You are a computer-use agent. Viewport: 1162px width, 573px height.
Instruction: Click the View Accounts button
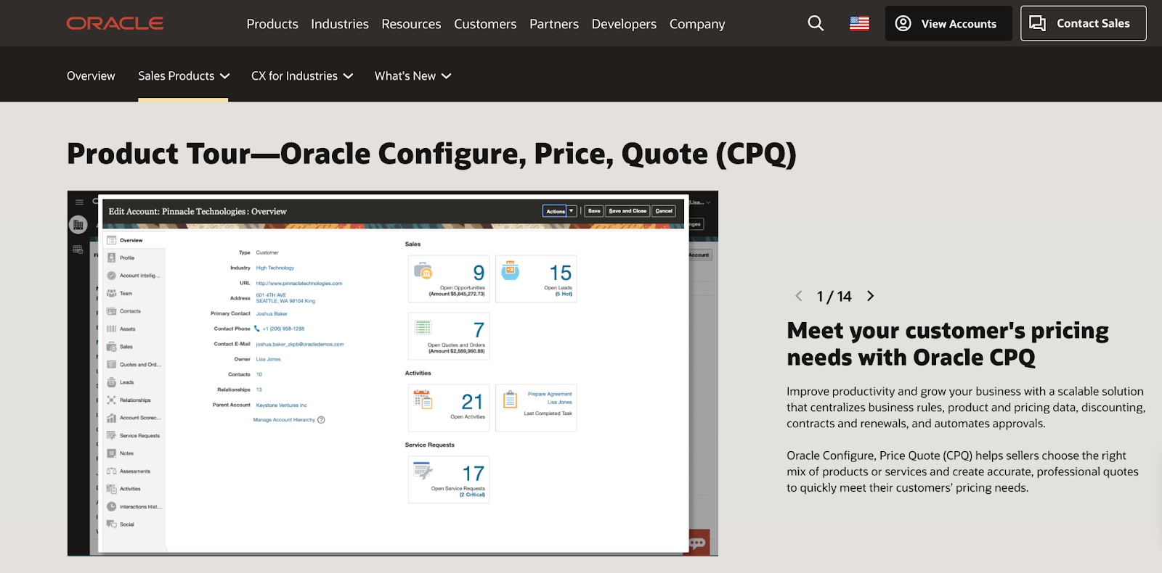click(948, 23)
